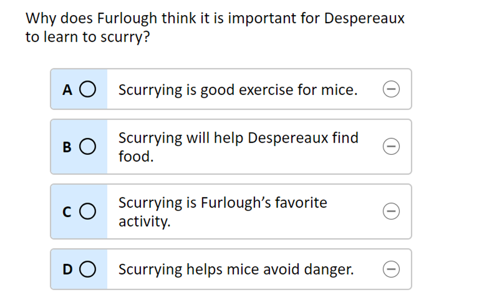Click the bold letter D label
The height and width of the screenshot is (305, 500).
point(67,270)
